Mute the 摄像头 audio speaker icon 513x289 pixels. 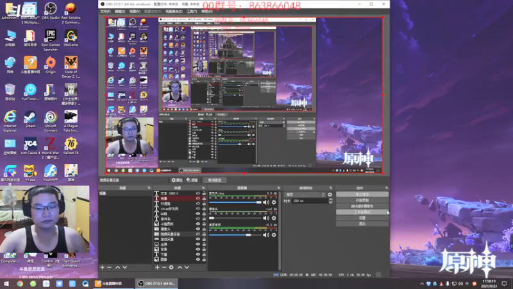point(266,218)
